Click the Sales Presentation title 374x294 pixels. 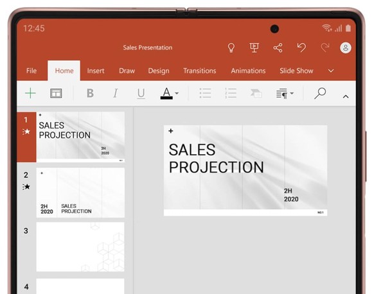click(148, 48)
